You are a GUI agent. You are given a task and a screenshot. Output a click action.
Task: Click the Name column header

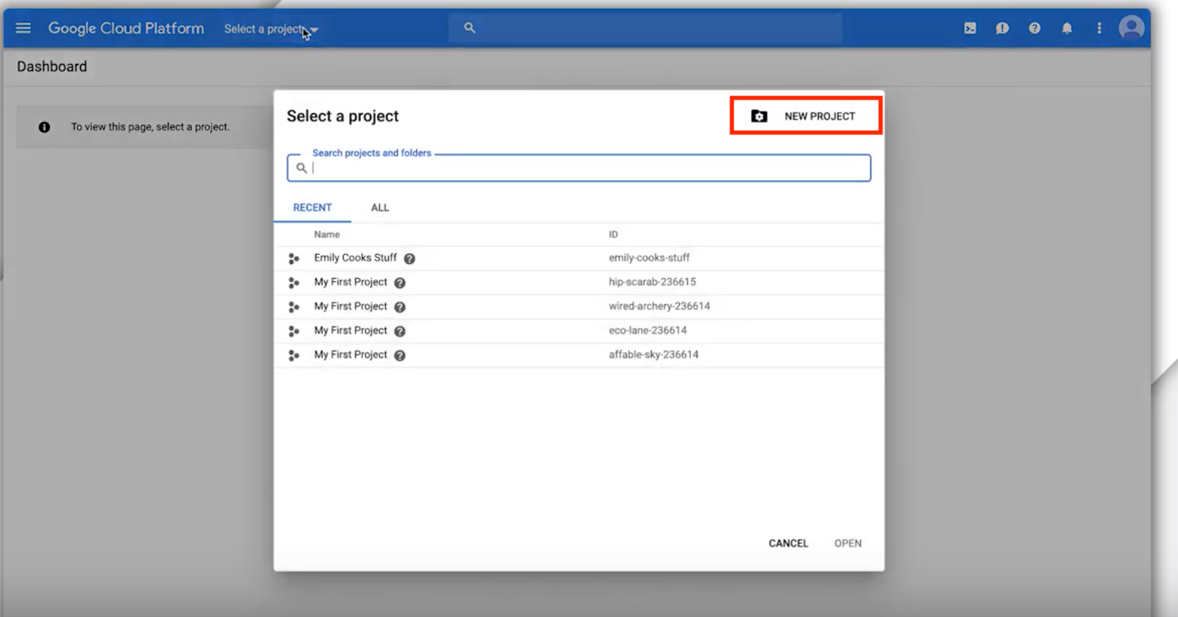(327, 235)
